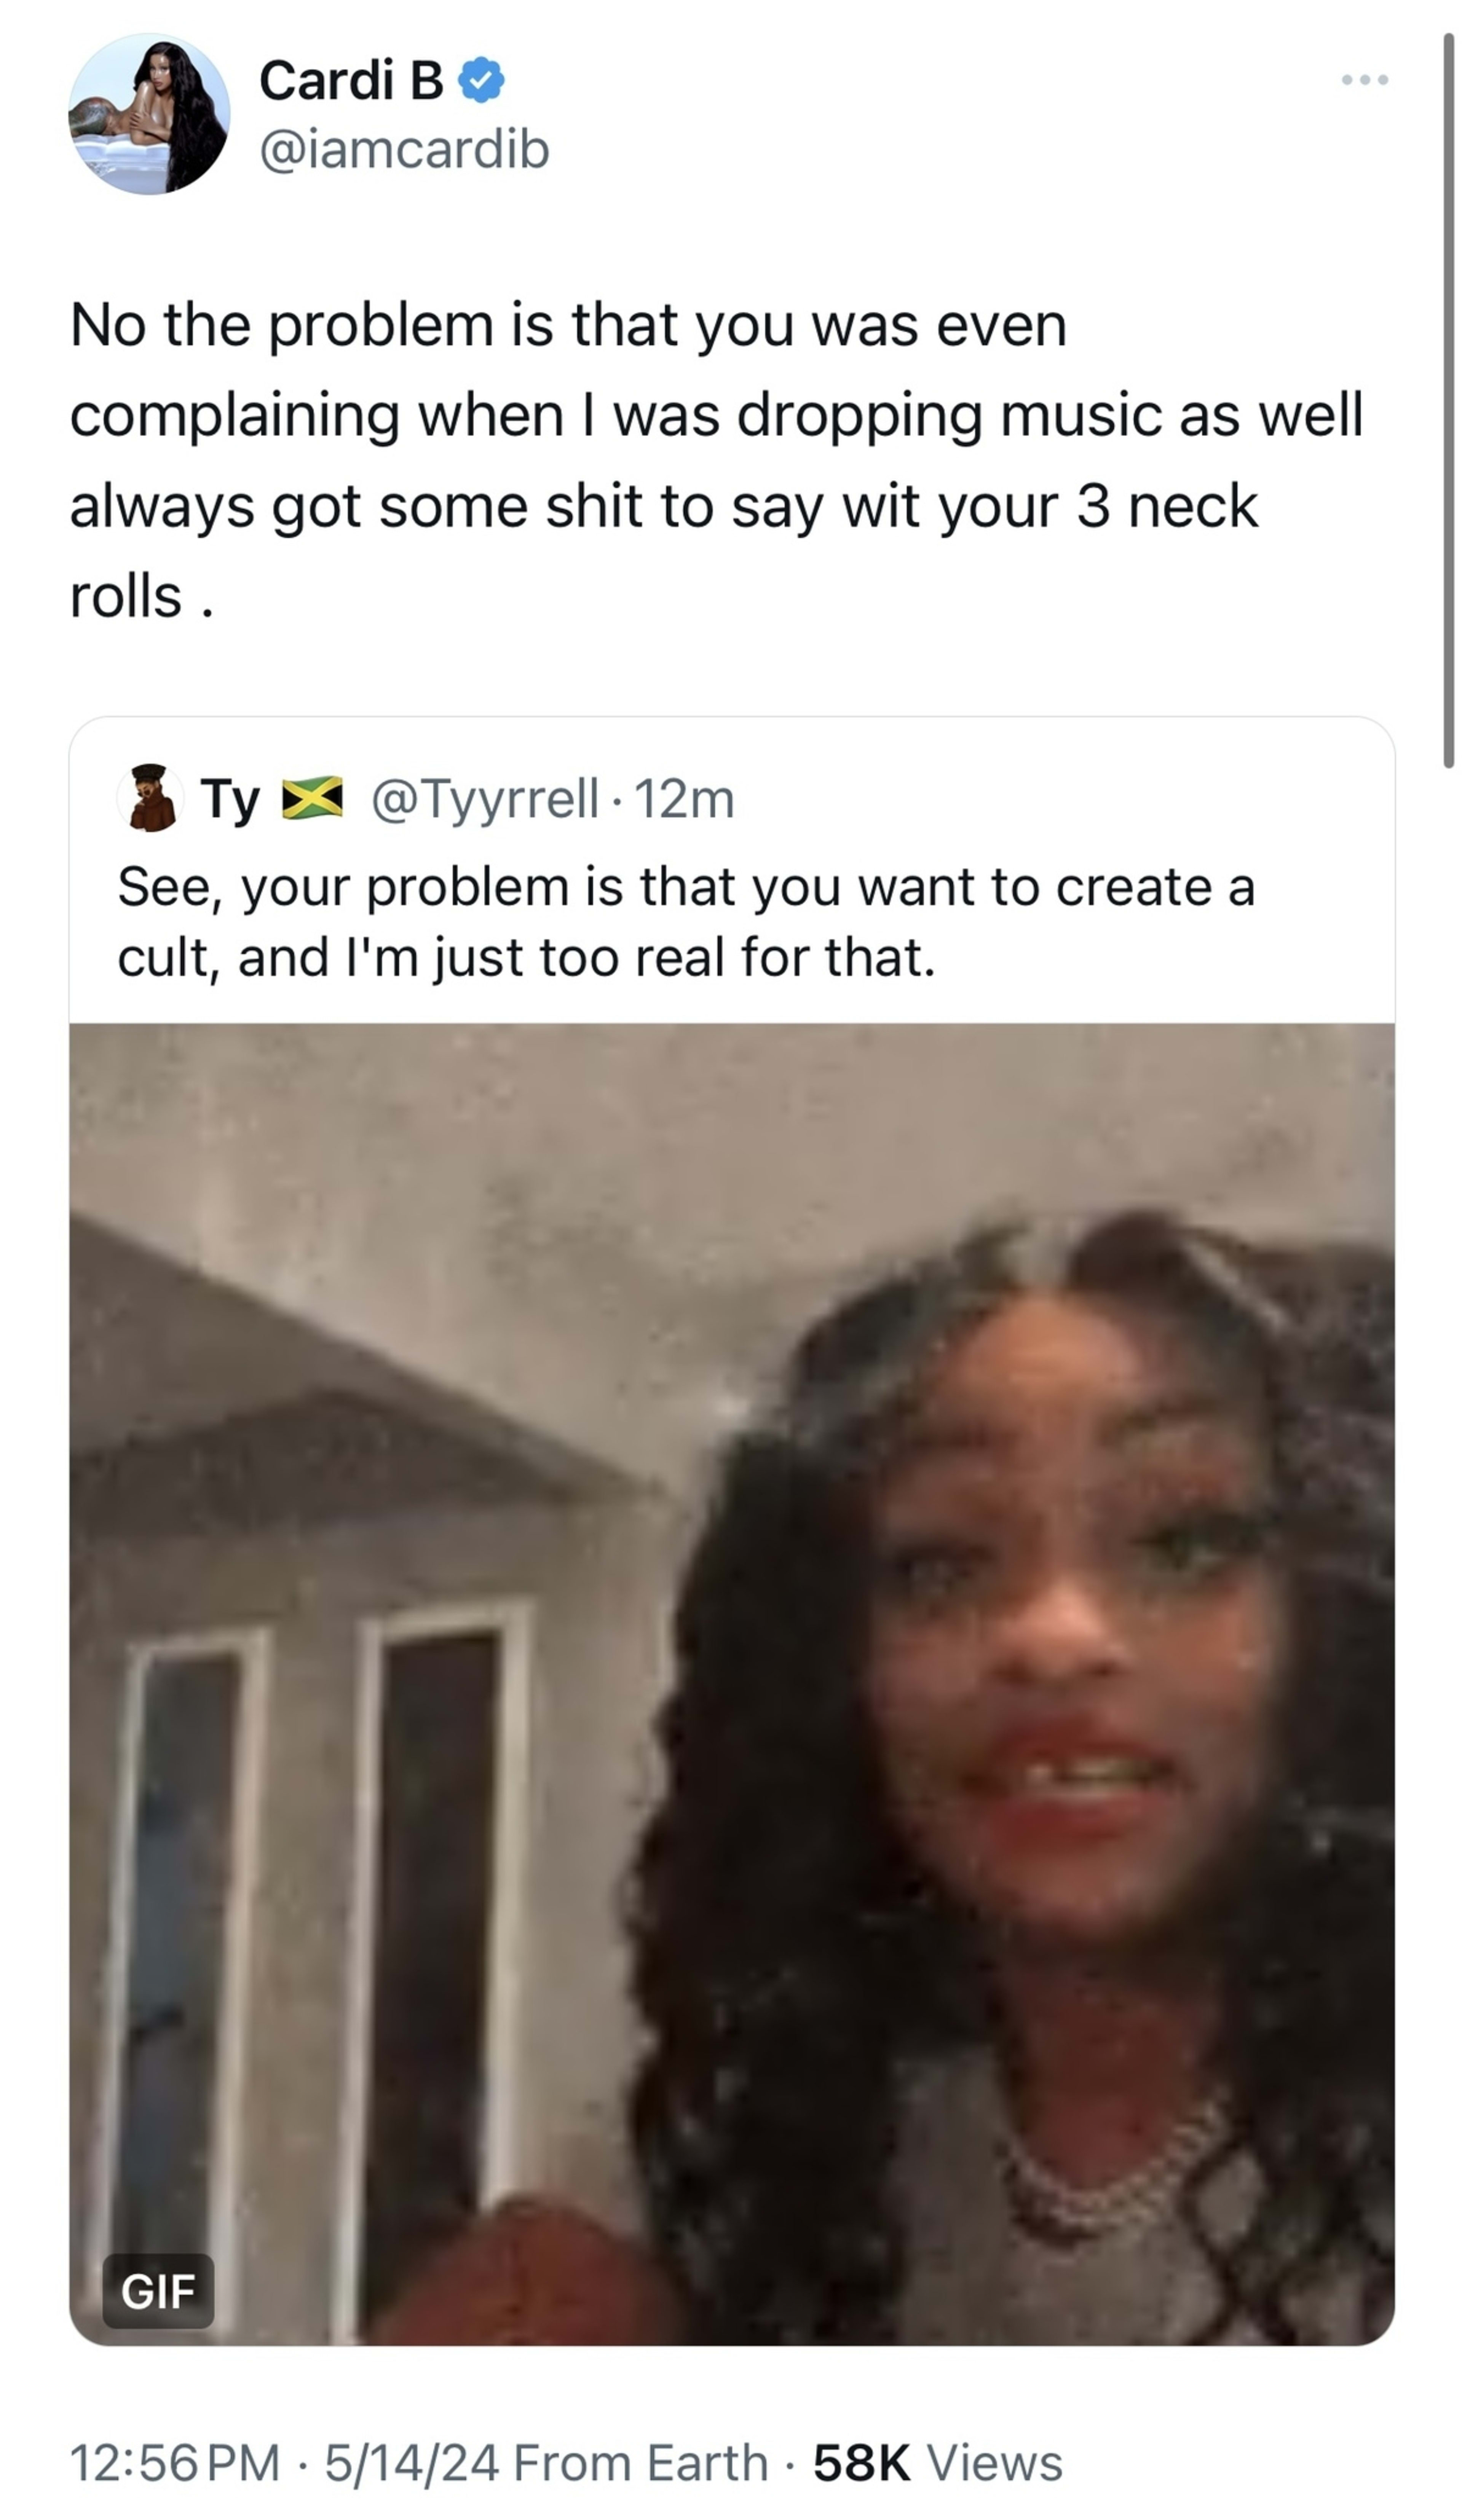Open the three-dot more options menu

(1365, 80)
